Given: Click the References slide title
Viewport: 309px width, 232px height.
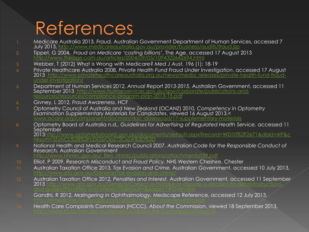Looking at the screenshot, I should (84, 28).
